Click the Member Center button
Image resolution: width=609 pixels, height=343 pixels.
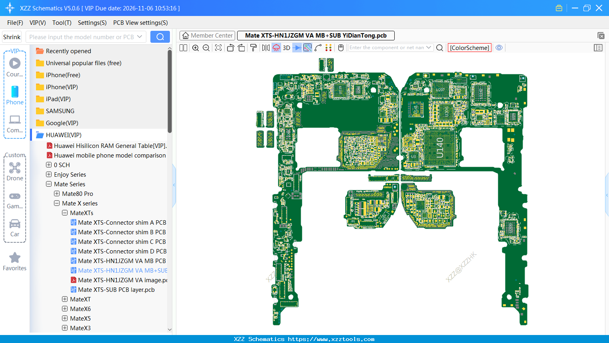(207, 36)
